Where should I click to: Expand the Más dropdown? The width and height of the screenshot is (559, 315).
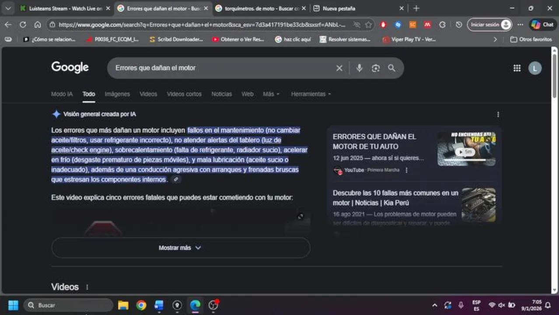coord(271,94)
